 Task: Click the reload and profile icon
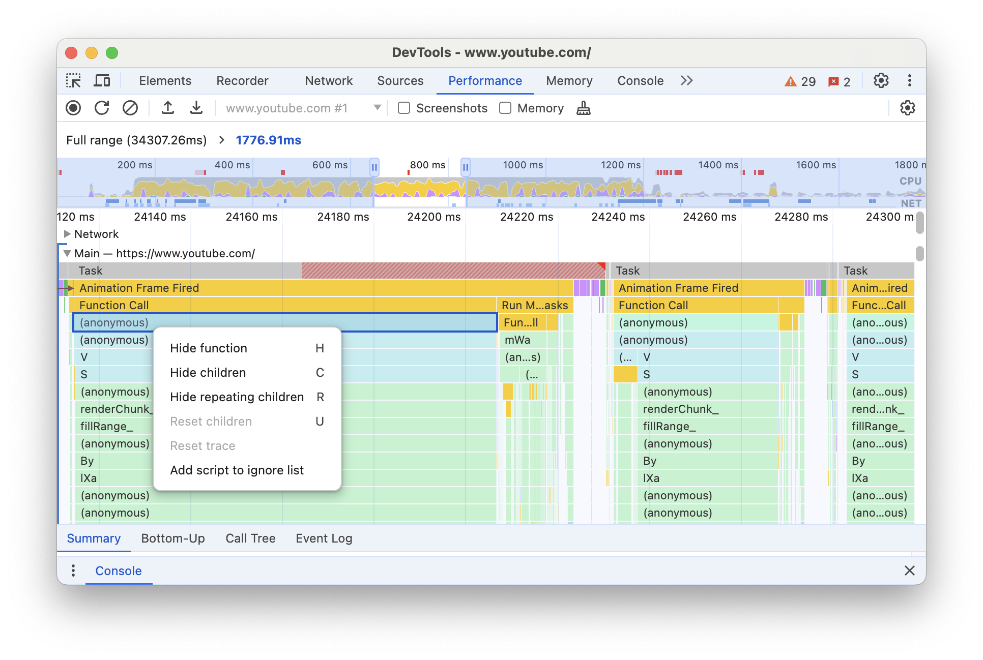point(102,108)
